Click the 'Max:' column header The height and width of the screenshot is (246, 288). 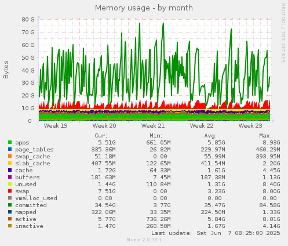pyautogui.click(x=265, y=136)
